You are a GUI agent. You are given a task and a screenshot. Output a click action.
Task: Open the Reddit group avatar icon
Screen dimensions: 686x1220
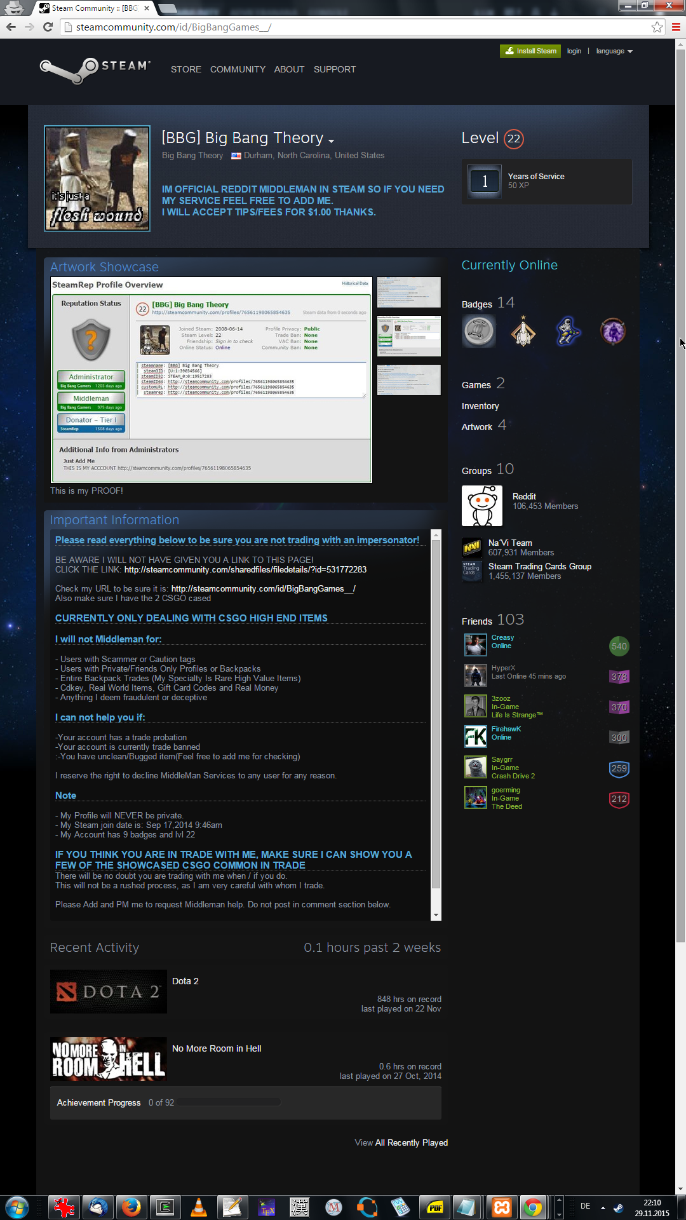(x=481, y=506)
